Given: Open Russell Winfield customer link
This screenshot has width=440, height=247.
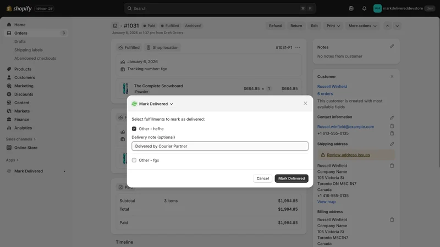Looking at the screenshot, I should (332, 86).
